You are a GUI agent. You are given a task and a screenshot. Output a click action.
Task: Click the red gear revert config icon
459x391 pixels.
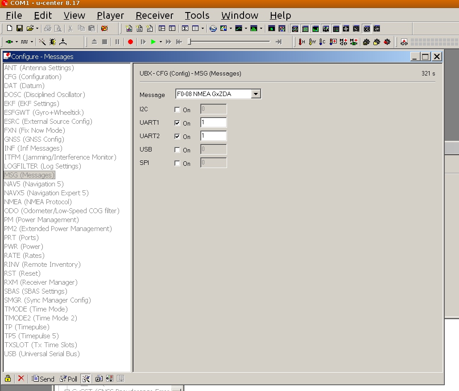point(387,42)
